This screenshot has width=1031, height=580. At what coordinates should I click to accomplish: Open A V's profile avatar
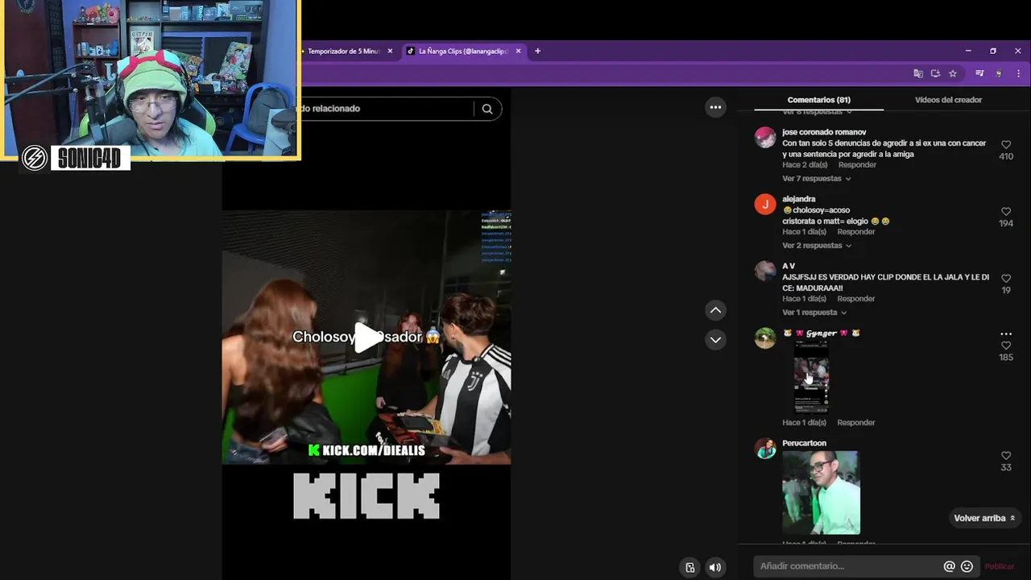coord(765,271)
